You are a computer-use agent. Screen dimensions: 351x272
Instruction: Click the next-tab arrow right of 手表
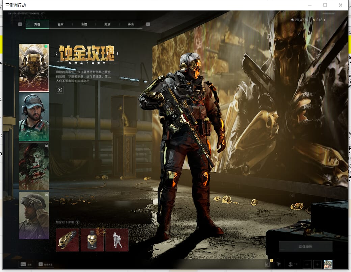[148, 24]
